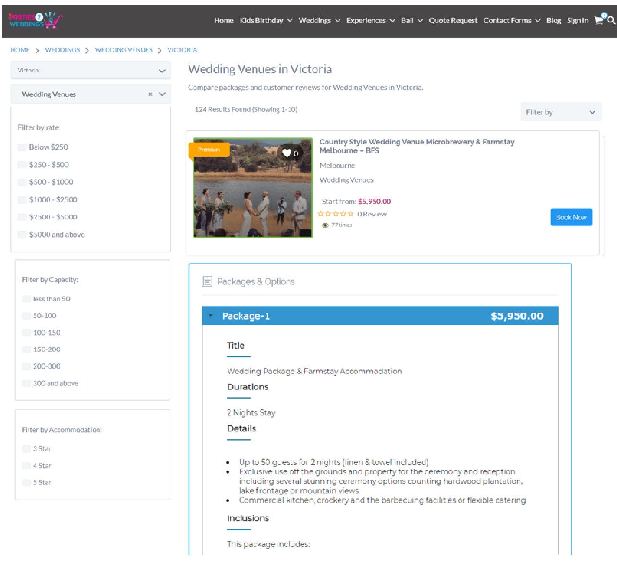This screenshot has height=565, width=617.
Task: Check the 50-100 capacity filter
Action: pos(26,316)
